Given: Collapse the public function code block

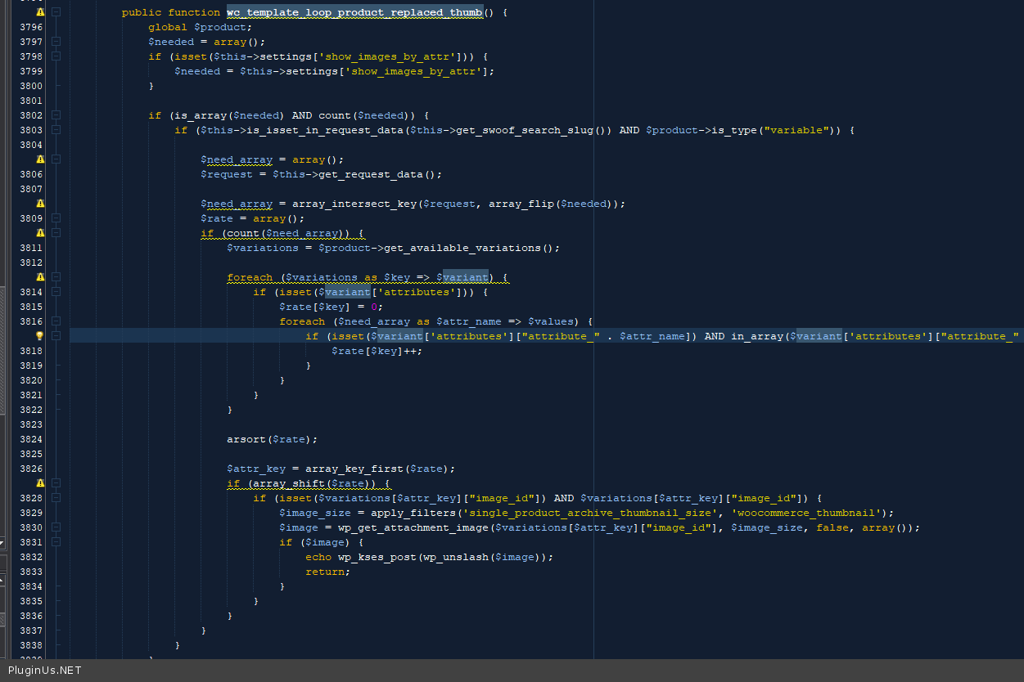Looking at the screenshot, I should click(56, 12).
